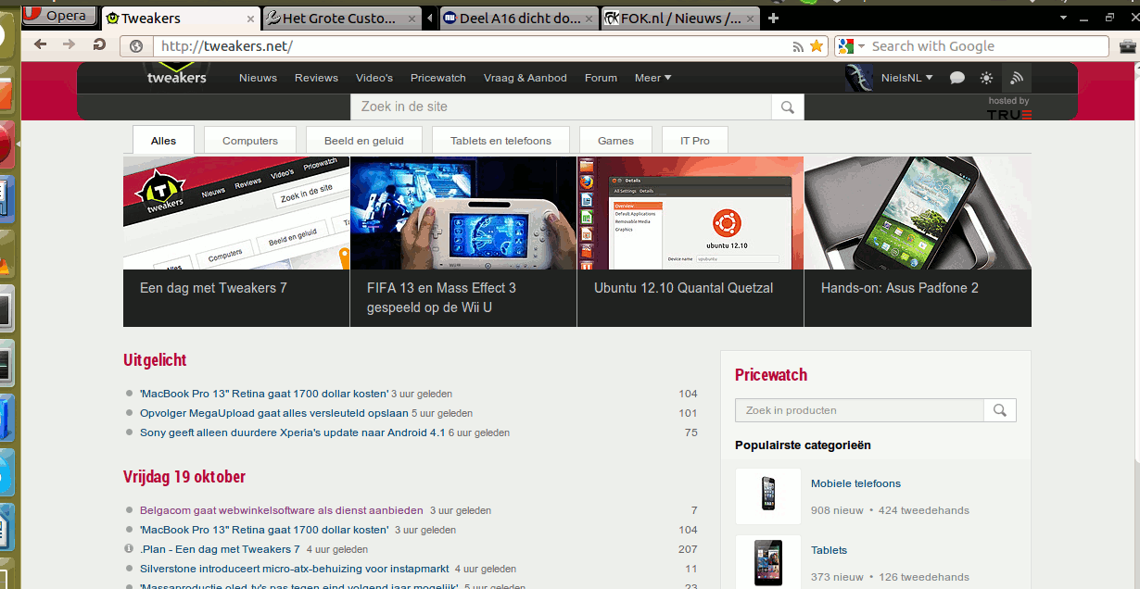Click the RSS icon in site header

click(1017, 78)
